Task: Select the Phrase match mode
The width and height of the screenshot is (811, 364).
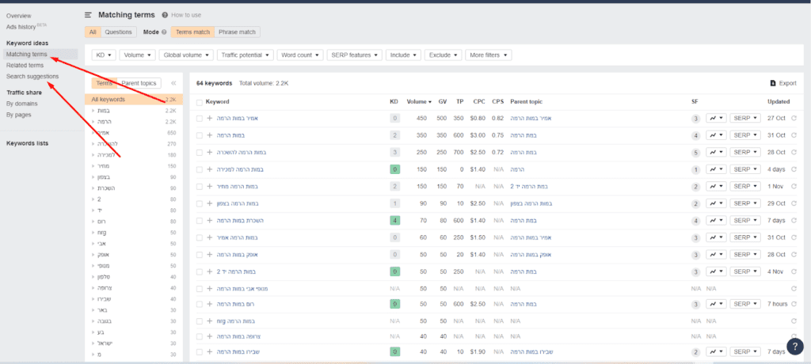Action: click(237, 32)
